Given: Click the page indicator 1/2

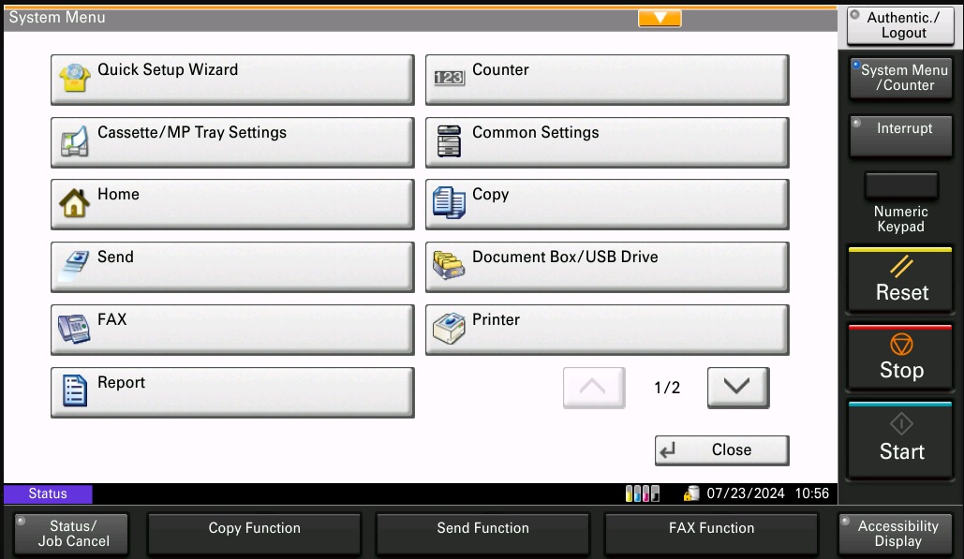Looking at the screenshot, I should tap(667, 388).
